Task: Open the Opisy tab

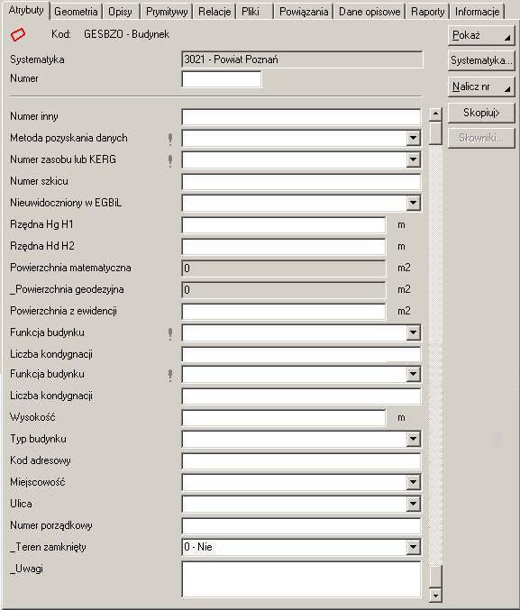Action: pos(120,12)
